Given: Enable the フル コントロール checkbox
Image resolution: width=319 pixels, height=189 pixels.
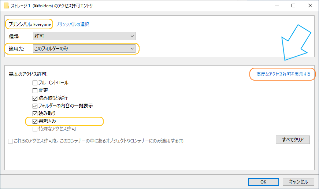Looking at the screenshot, I should (x=35, y=83).
